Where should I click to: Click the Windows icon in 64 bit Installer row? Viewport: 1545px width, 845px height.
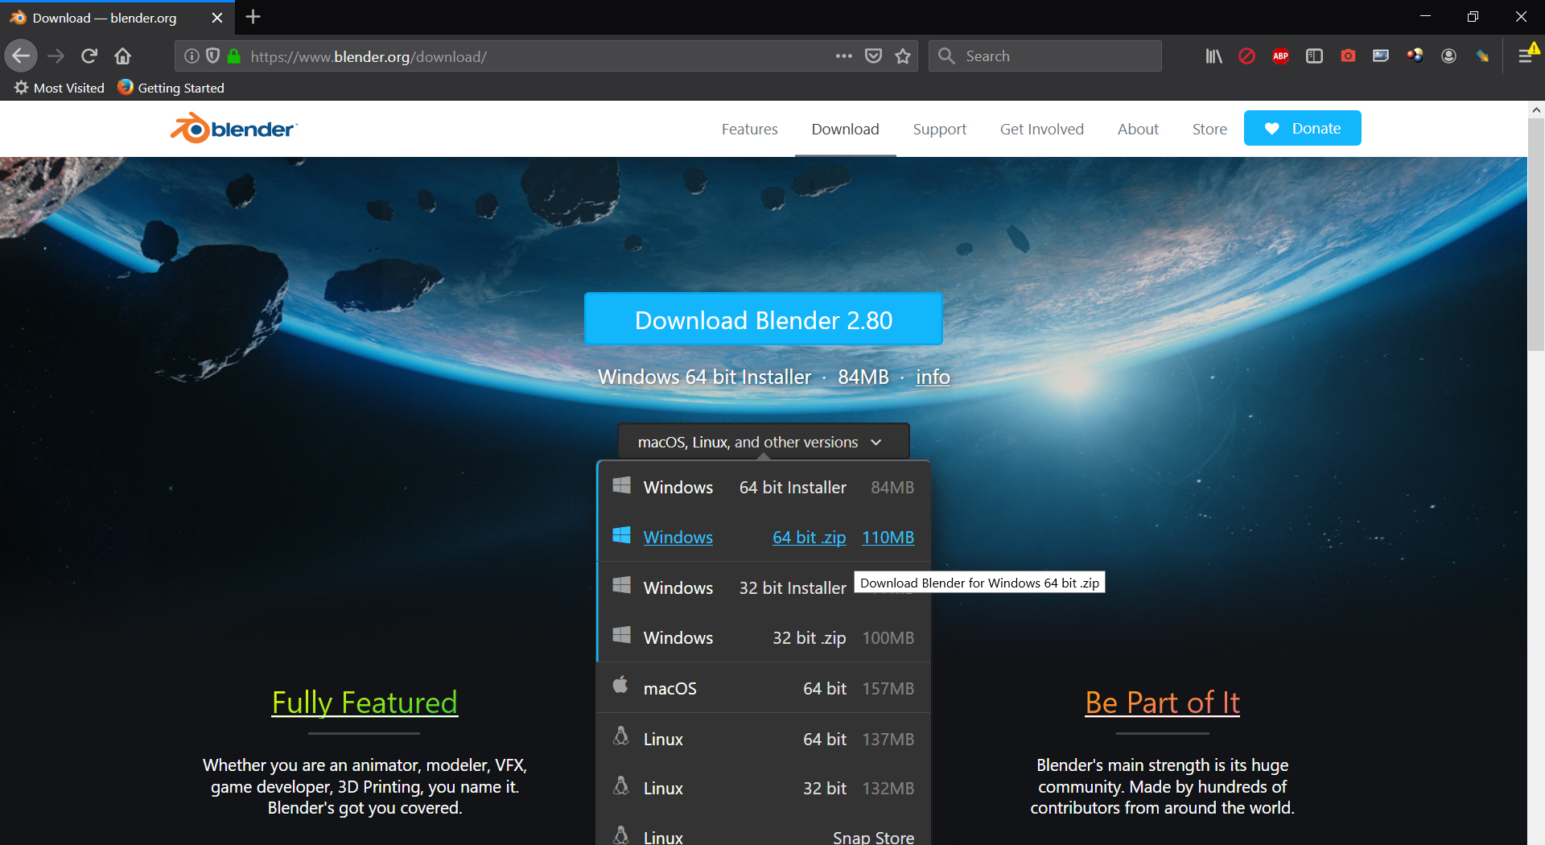tap(621, 485)
